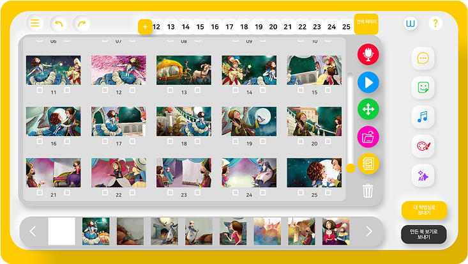Open the AI sparkle tool
This screenshot has height=264, width=468.
coord(423,176)
